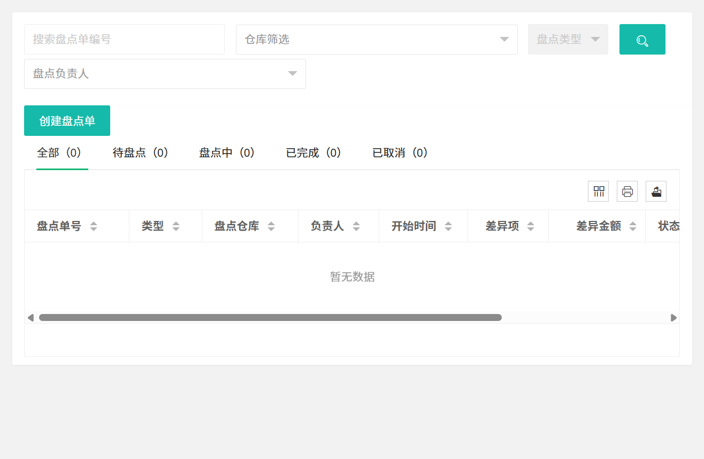Open the 盘点负责人 dropdown

coord(165,74)
